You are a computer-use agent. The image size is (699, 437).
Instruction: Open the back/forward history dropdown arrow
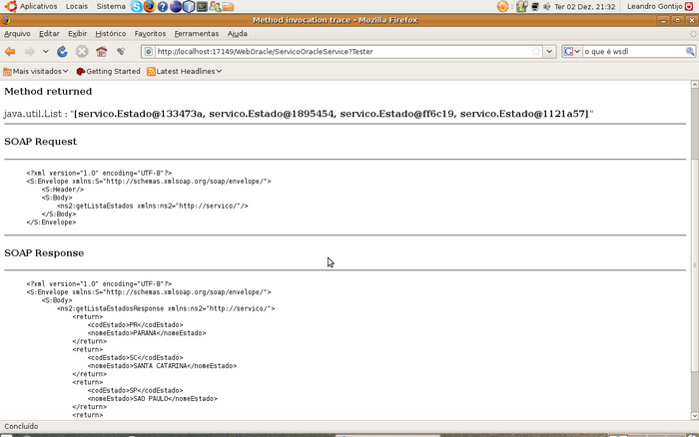coord(46,52)
